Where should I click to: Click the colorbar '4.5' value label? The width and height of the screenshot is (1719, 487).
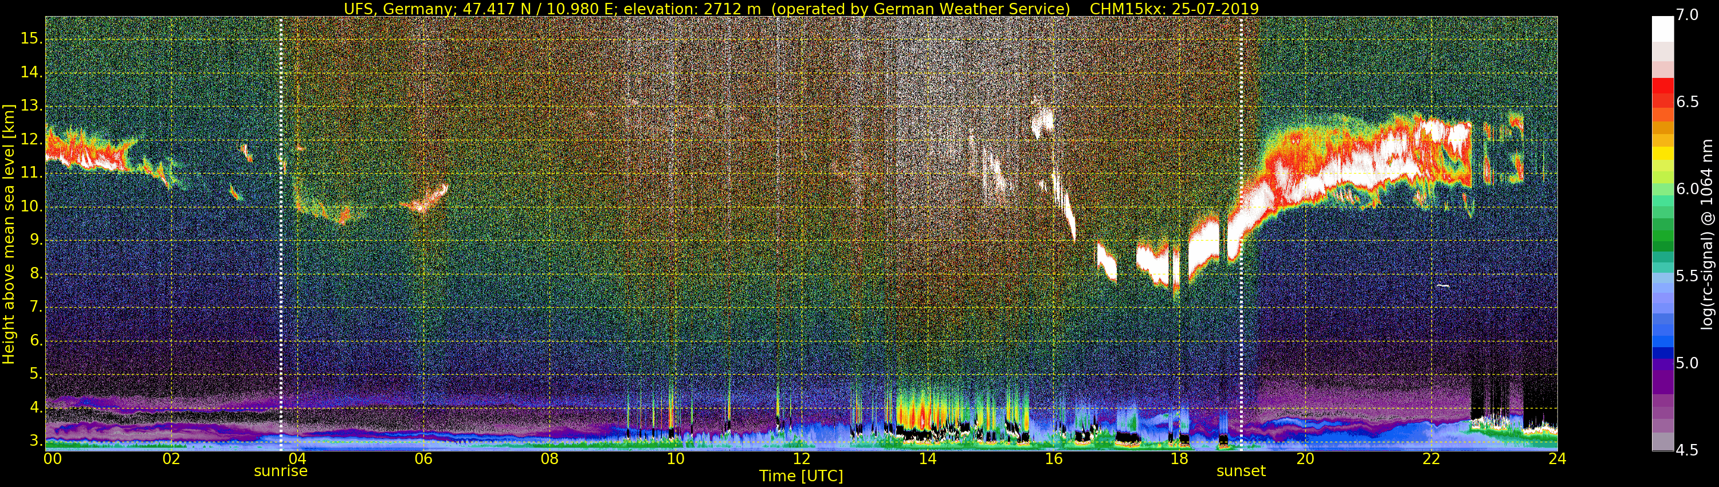pyautogui.click(x=1687, y=450)
